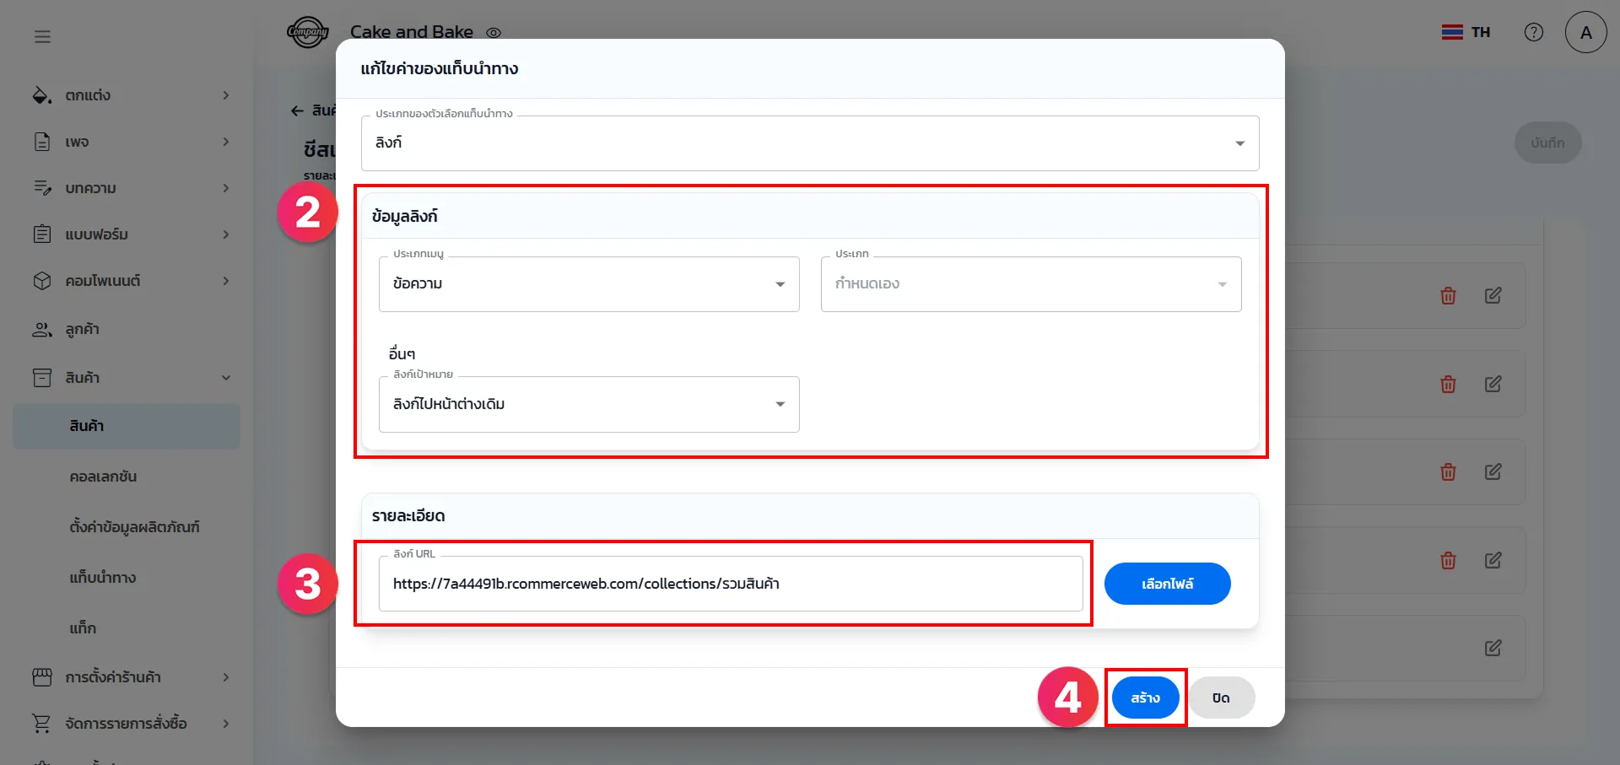Image resolution: width=1620 pixels, height=765 pixels.
Task: Open แท็บนำทาง in the sidebar
Action: coord(103,578)
